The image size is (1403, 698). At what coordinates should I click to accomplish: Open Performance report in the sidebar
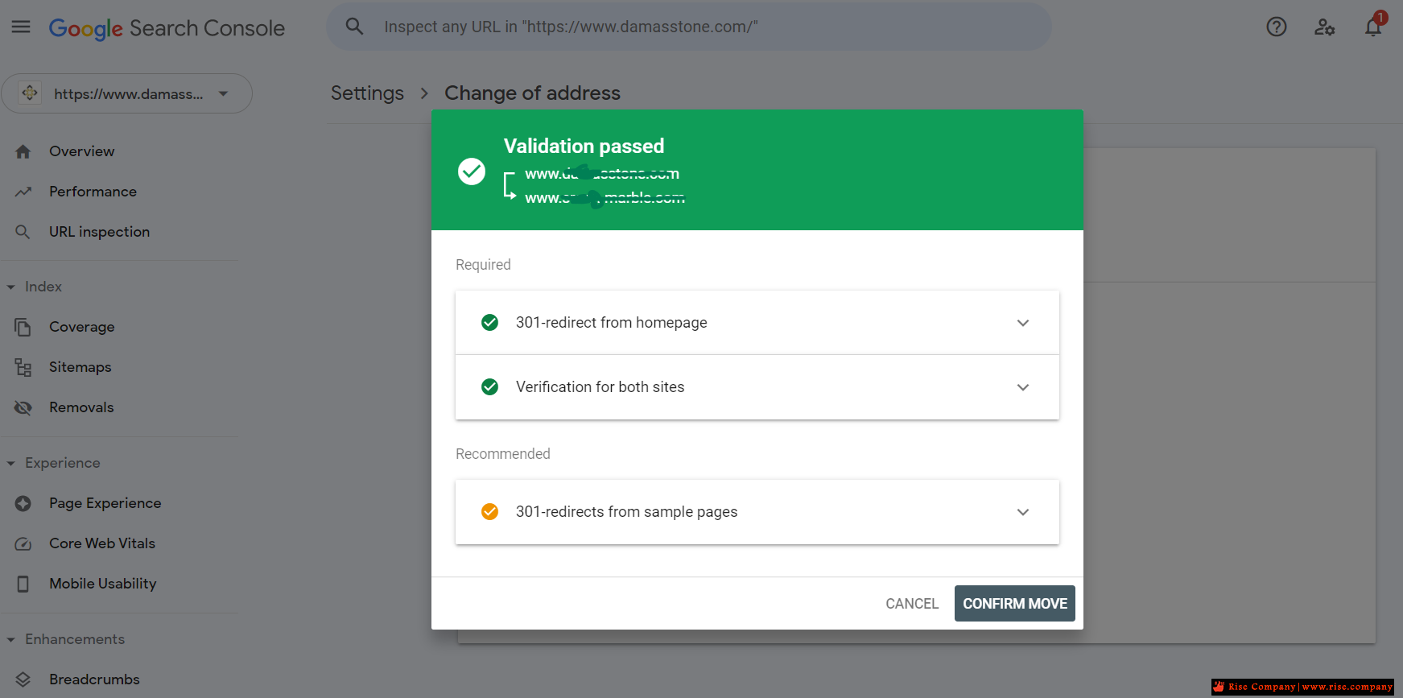(93, 192)
